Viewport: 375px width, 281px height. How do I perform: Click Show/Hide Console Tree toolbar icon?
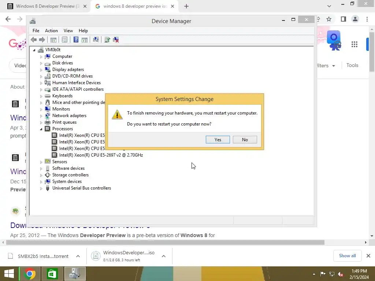point(53,40)
